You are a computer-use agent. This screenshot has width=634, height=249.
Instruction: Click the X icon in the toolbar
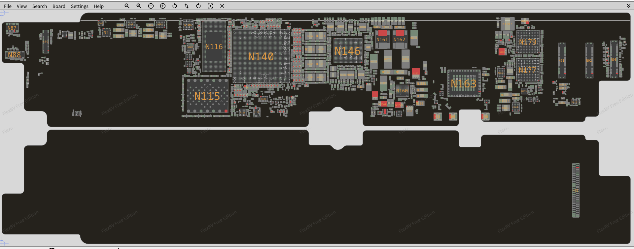(x=222, y=6)
